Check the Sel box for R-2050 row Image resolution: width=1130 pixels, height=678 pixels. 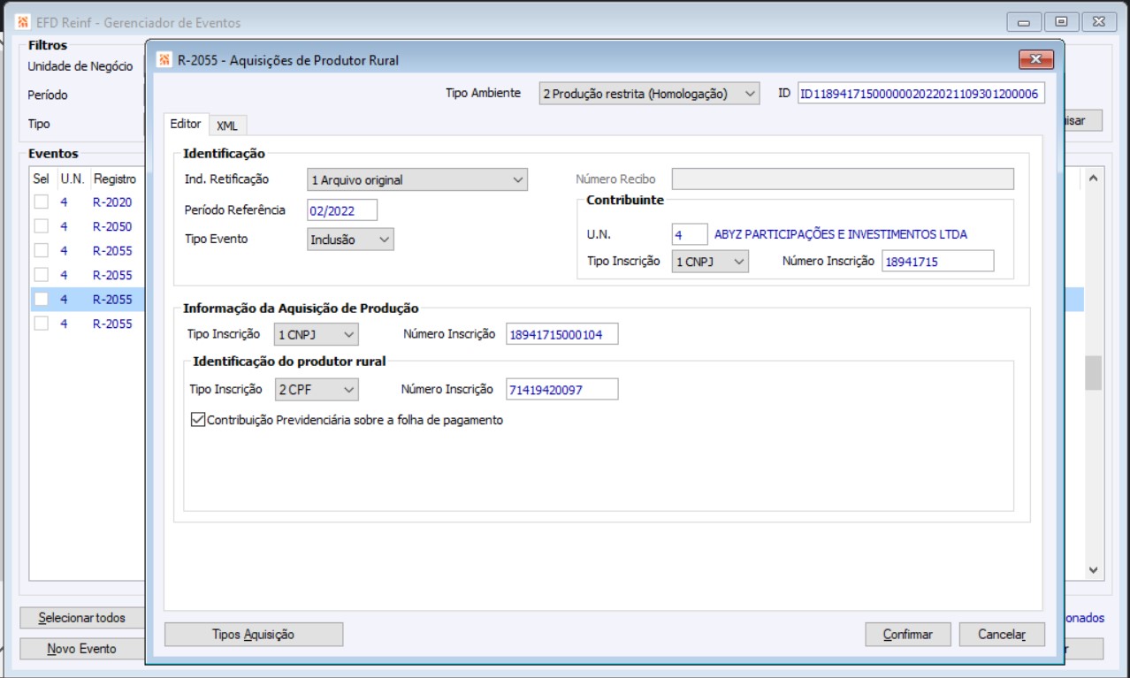click(41, 226)
